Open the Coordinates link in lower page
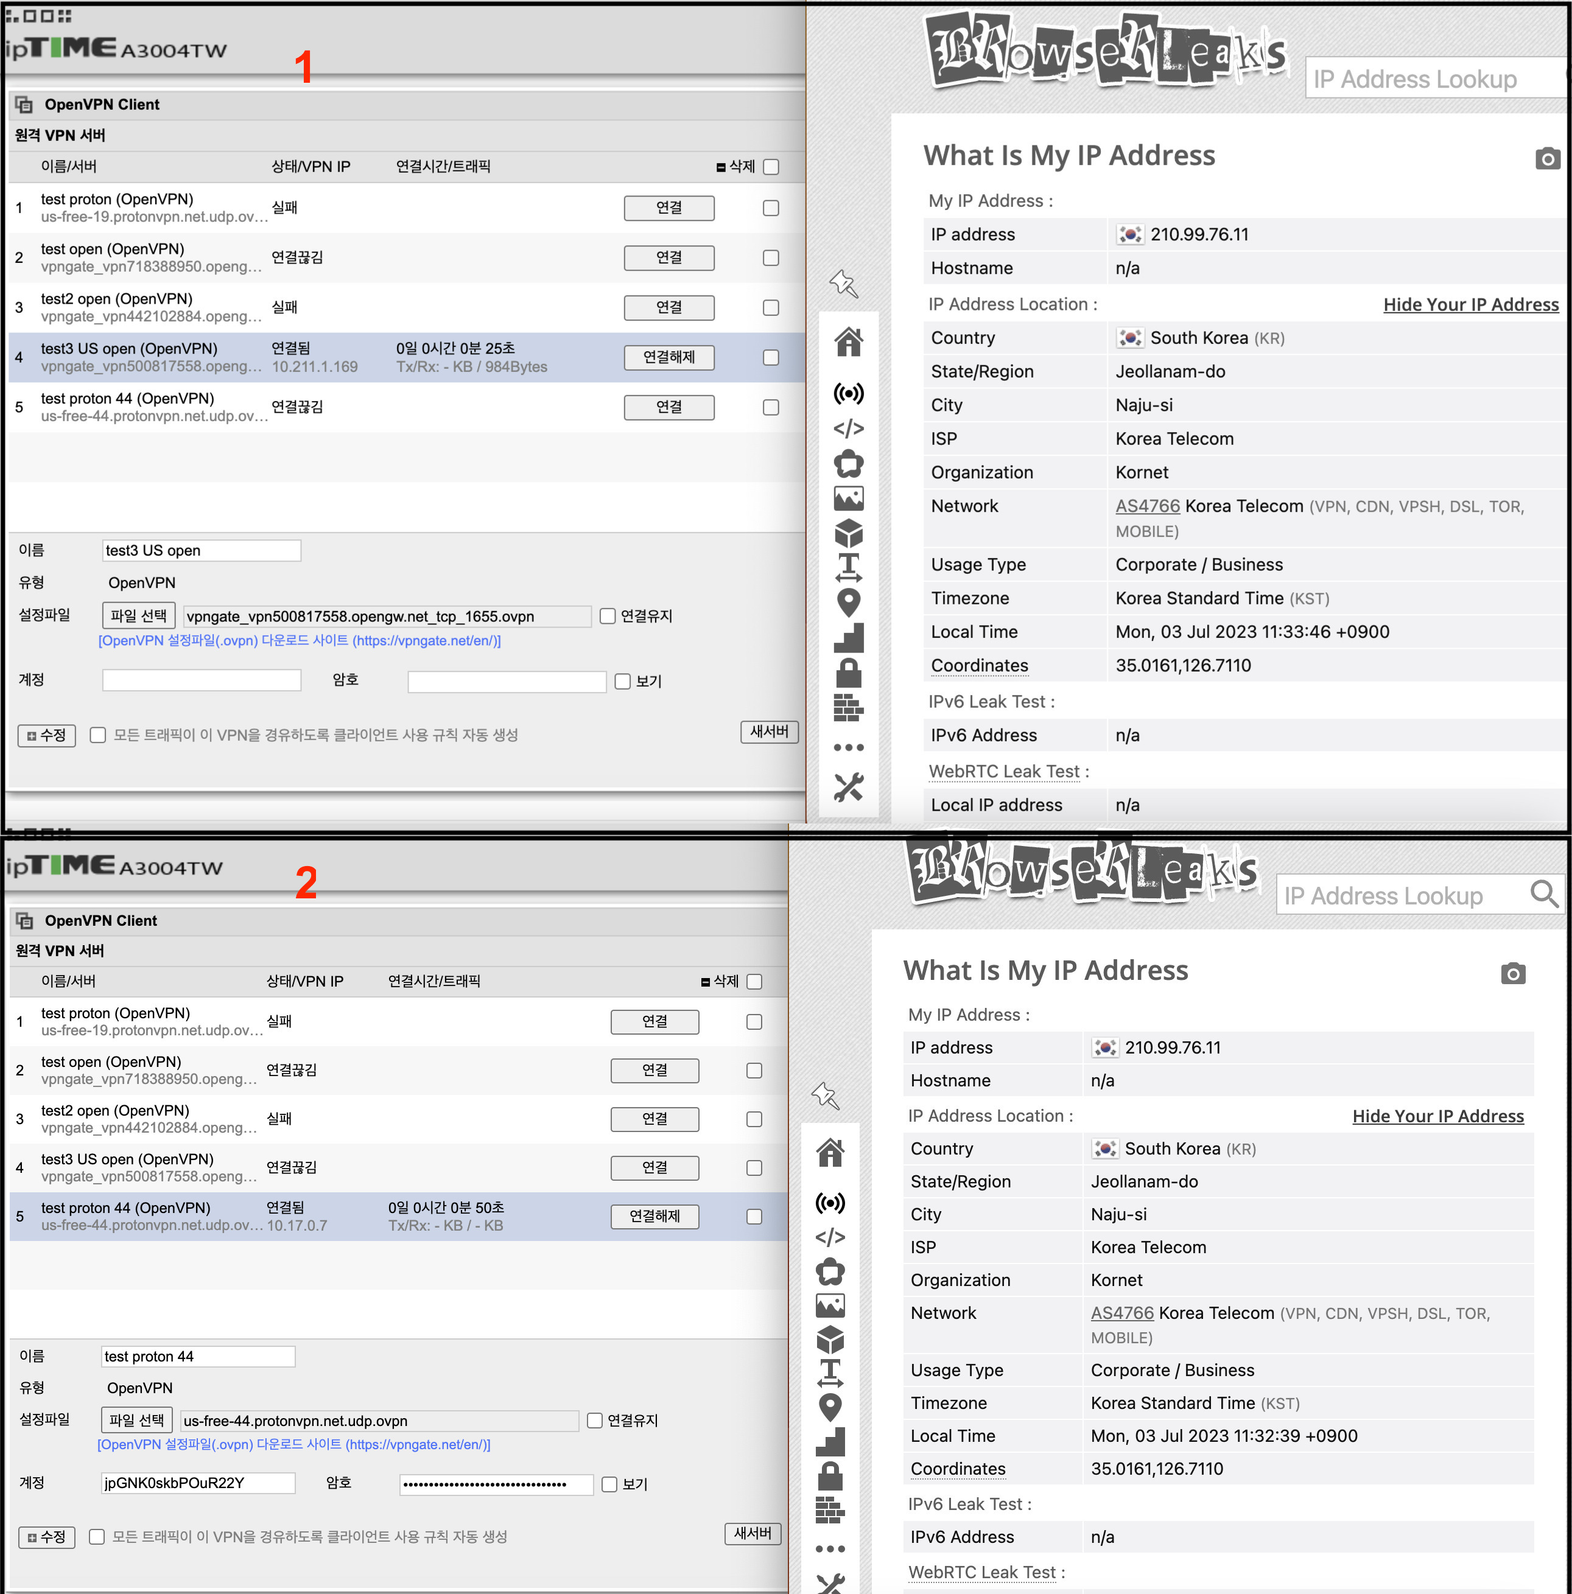Screen dimensions: 1572x1594 coord(957,1469)
